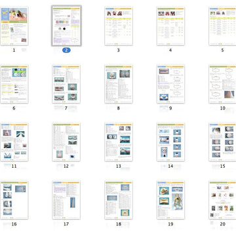236x236 pixels.
Task: Select page 4 thumbnail
Action: pyautogui.click(x=170, y=26)
